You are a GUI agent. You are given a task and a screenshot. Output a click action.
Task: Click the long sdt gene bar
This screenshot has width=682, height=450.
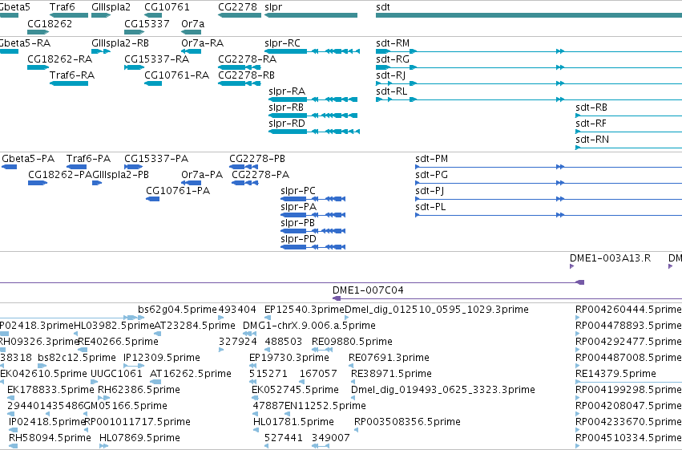coord(529,15)
